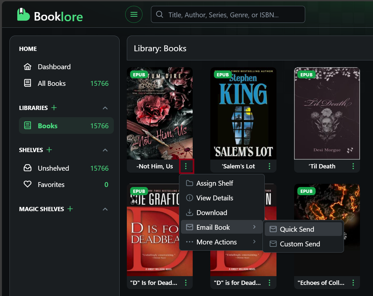Image resolution: width=373 pixels, height=296 pixels.
Task: Click the three-dot menu for -Not Him, Us
Action: 186,166
